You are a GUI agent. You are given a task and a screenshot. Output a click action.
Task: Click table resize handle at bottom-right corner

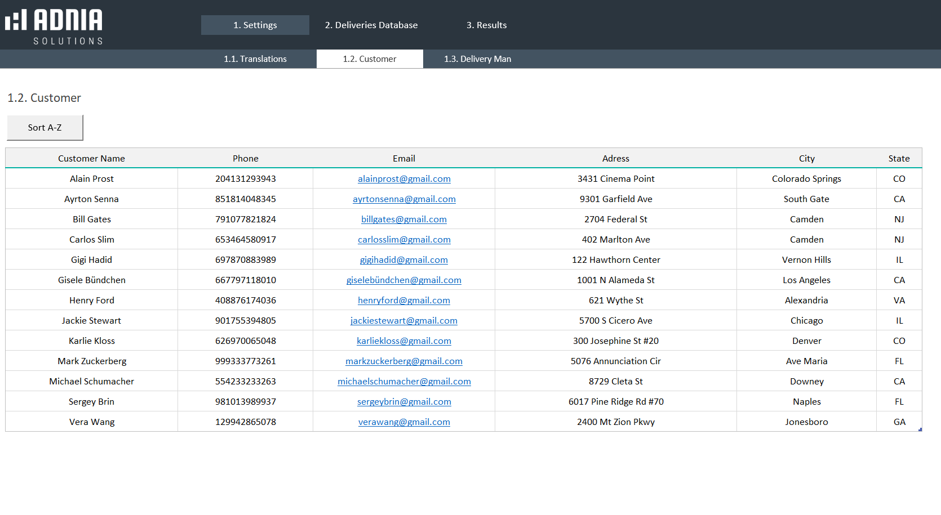(920, 430)
